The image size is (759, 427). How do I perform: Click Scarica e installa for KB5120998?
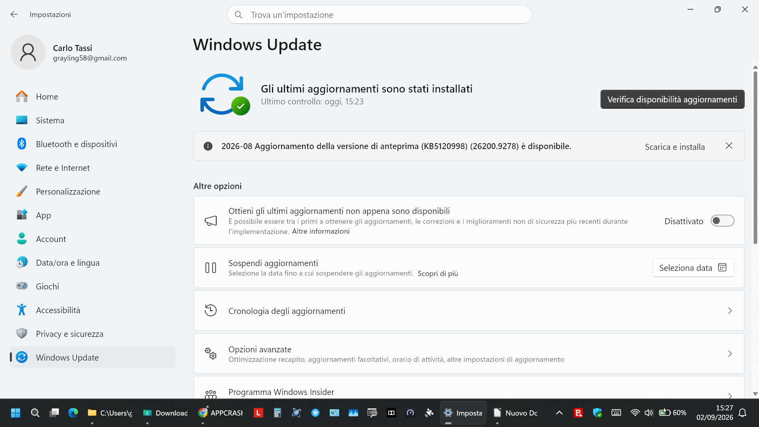click(675, 147)
